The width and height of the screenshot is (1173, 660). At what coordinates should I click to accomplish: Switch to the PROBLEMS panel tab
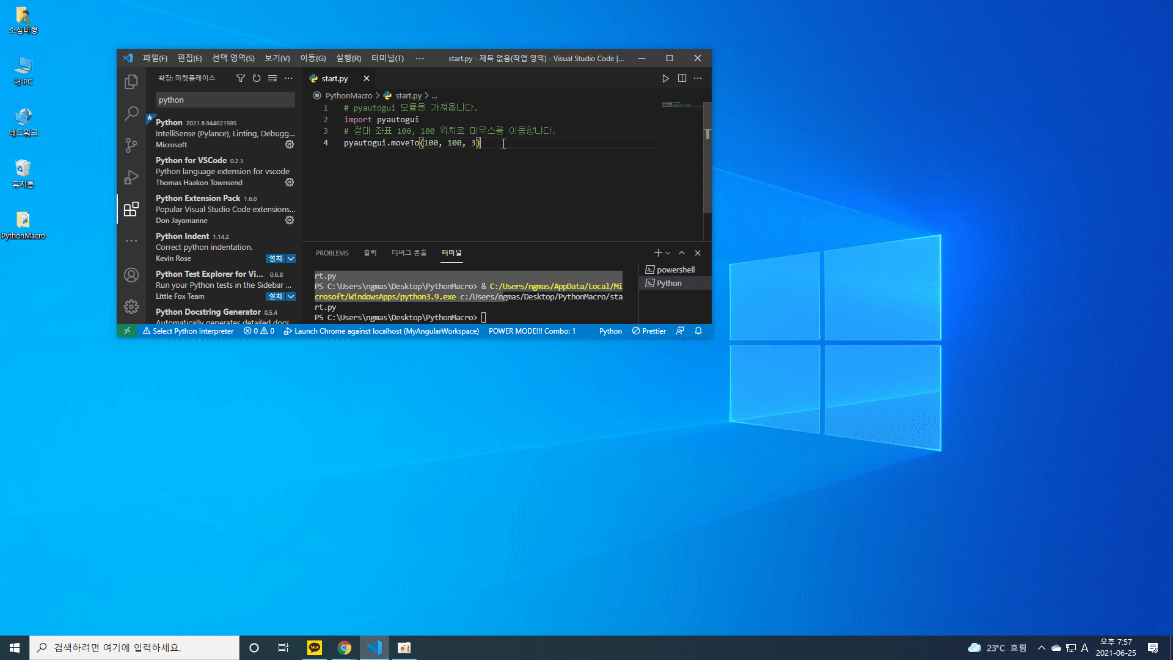point(332,253)
